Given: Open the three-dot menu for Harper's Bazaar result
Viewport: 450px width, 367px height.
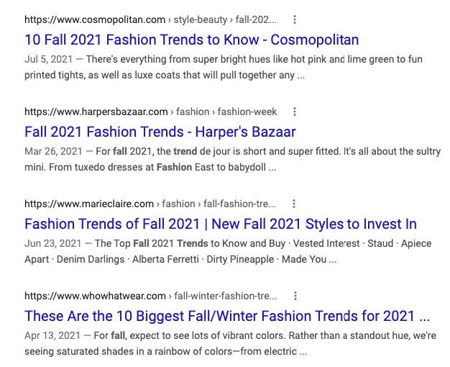Looking at the screenshot, I should click(295, 112).
